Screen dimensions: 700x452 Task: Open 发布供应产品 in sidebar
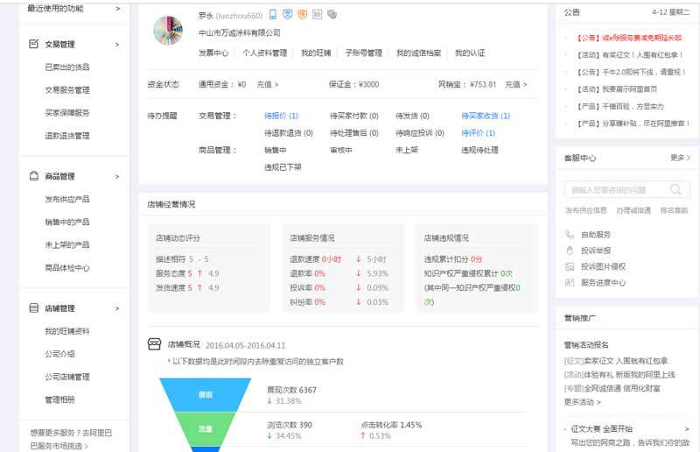67,199
